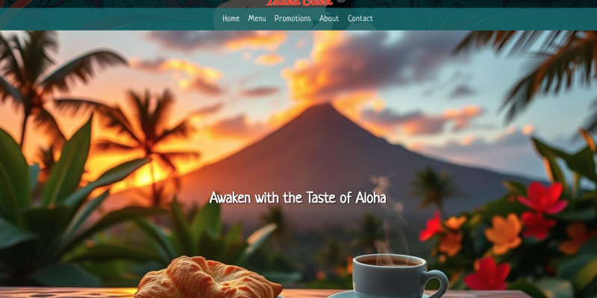Click the volcano peak in the background

323,110
